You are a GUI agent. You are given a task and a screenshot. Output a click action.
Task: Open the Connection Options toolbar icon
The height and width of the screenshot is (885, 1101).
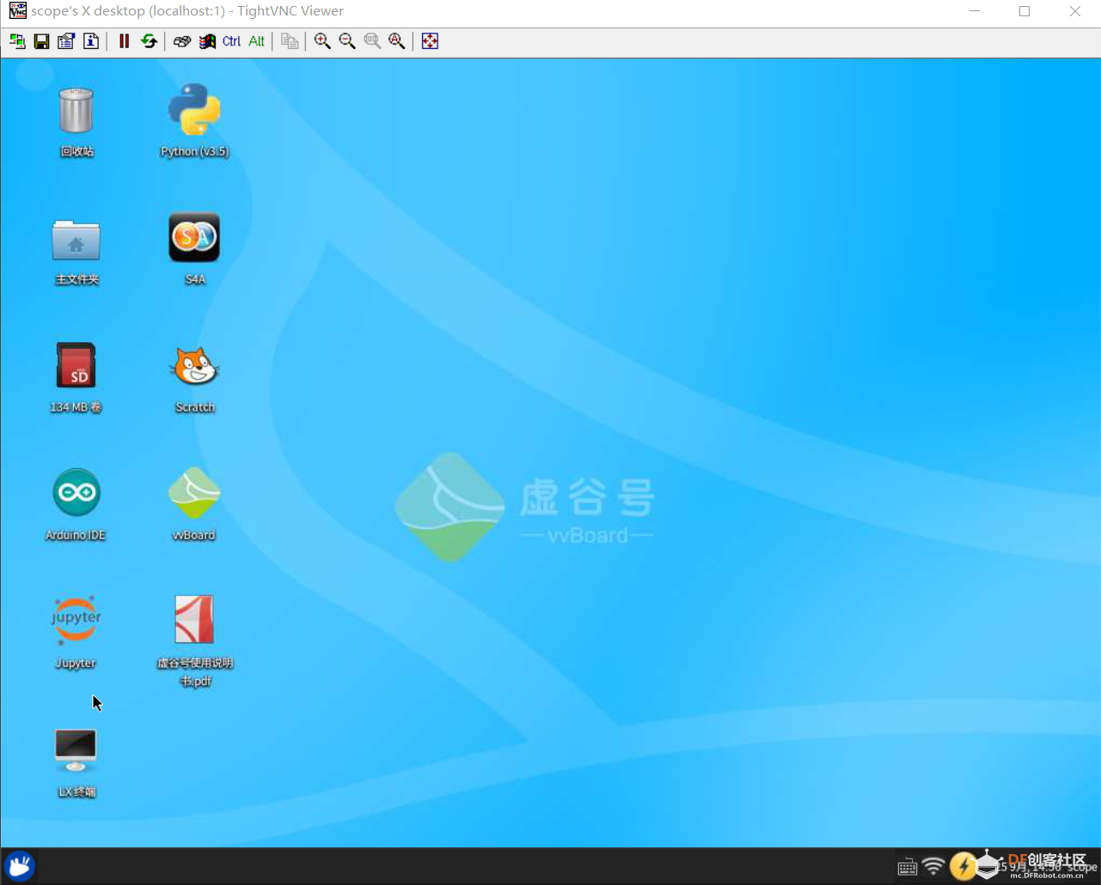[x=66, y=41]
